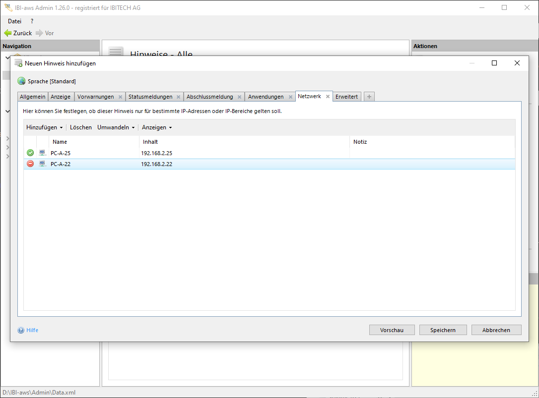This screenshot has width=539, height=398.
Task: Click the globe icon beside Sprache [Standard]
Action: (x=21, y=81)
